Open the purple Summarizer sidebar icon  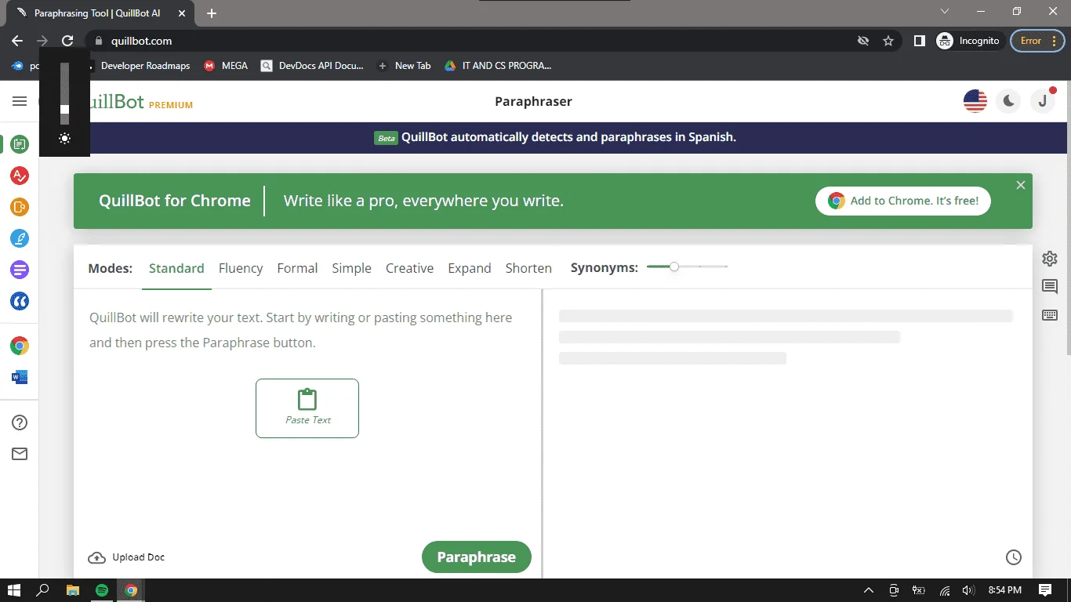pyautogui.click(x=20, y=270)
